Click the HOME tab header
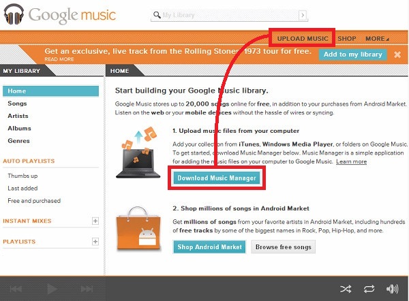 (119, 71)
